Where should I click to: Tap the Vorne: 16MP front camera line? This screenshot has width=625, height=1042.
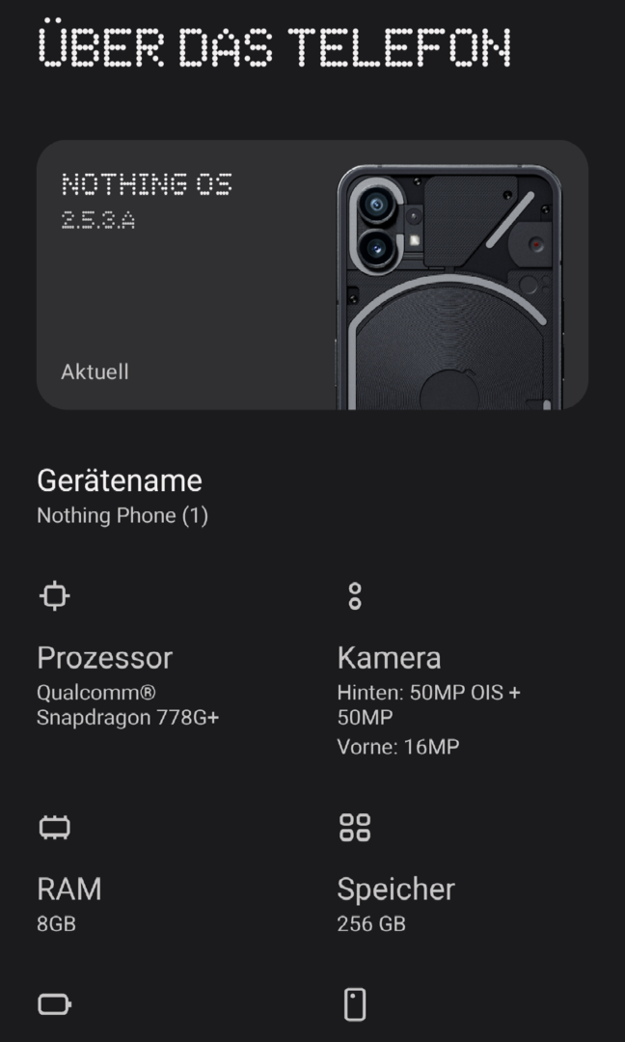click(x=397, y=746)
